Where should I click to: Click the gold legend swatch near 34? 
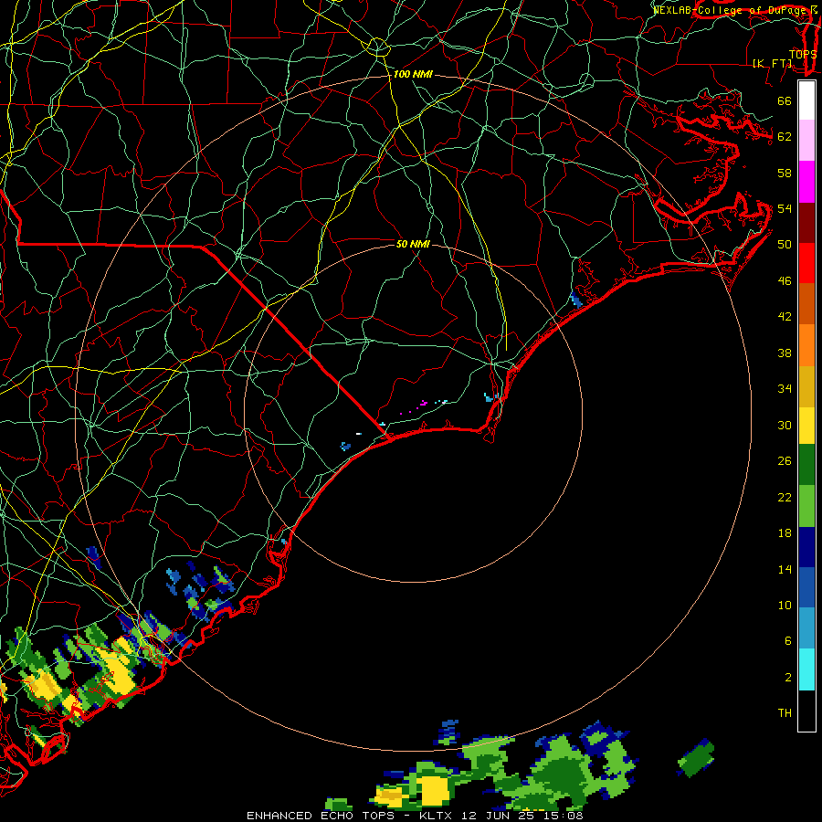[806, 386]
